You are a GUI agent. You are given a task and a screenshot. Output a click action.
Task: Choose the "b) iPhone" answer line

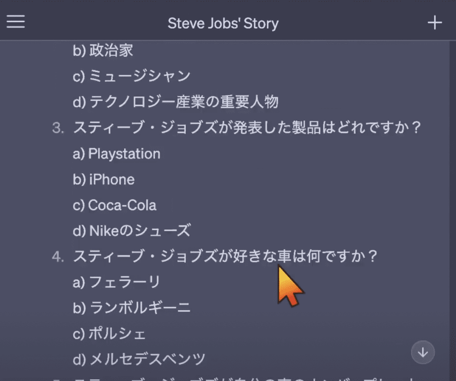[x=103, y=179]
